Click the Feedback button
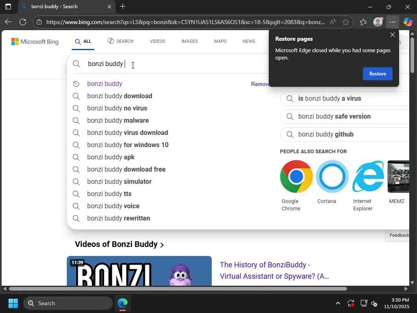Viewport: 417px width, 313px height. [x=397, y=235]
